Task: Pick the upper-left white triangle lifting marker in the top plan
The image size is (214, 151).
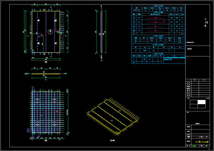Action: pos(39,20)
